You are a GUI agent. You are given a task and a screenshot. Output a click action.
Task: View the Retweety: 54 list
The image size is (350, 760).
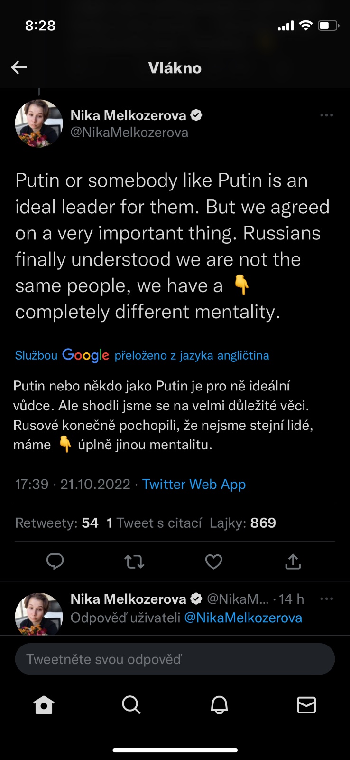[57, 523]
